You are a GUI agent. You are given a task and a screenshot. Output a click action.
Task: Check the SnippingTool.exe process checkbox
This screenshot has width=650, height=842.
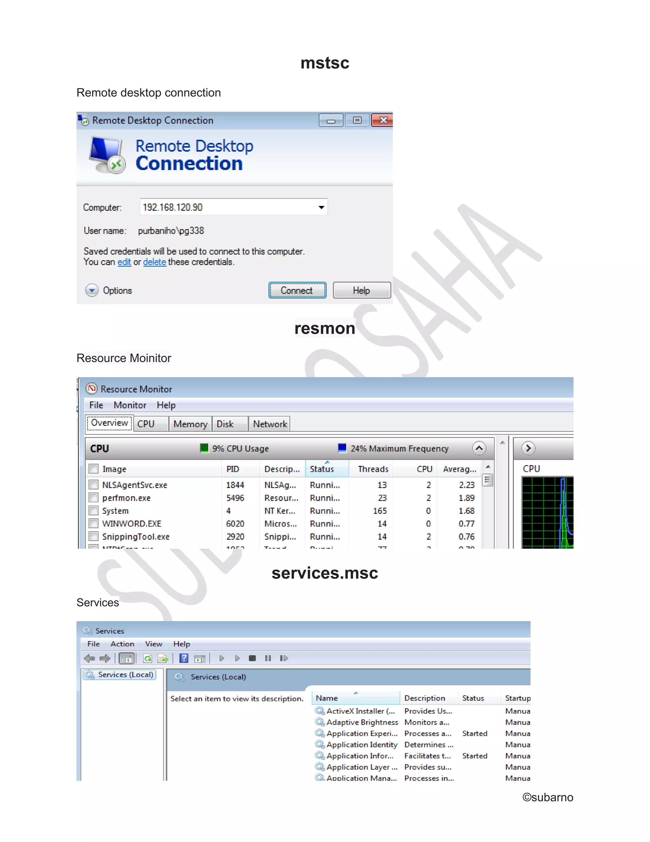click(93, 536)
